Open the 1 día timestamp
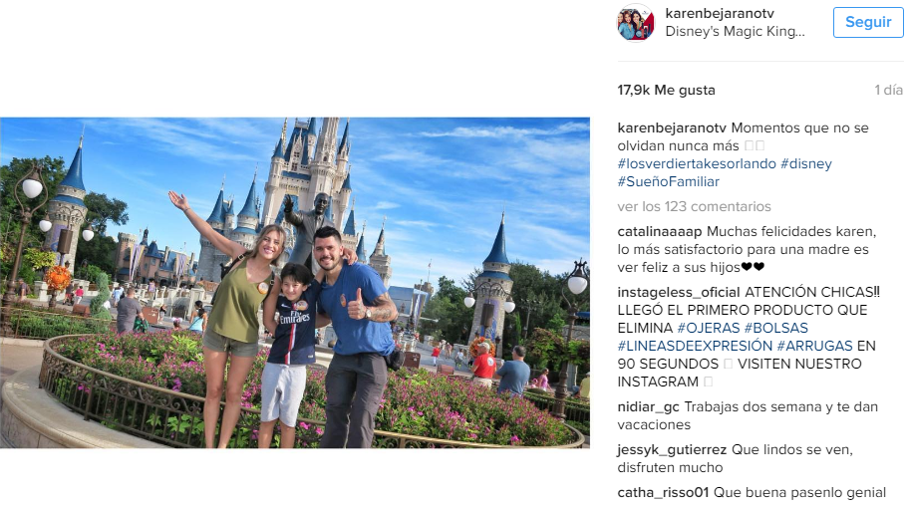The width and height of the screenshot is (910, 509). (888, 90)
